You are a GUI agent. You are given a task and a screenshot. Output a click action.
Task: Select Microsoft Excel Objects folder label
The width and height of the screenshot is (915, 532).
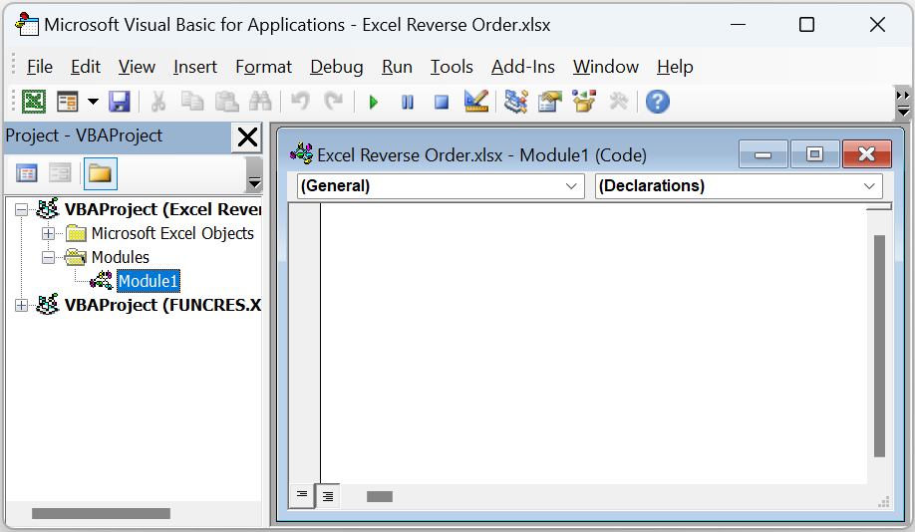172,233
